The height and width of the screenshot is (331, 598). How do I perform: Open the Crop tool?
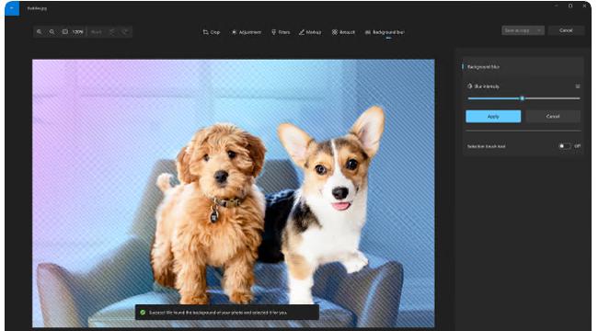tap(212, 32)
